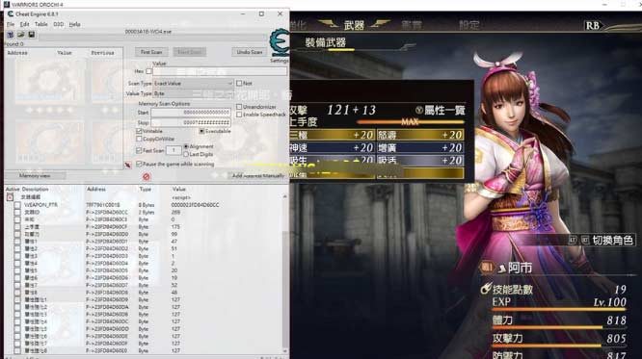Viewport: 642px width, 359px height.
Task: Click the First Scan button
Action: 151,52
